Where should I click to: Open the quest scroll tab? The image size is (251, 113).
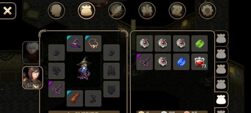pyautogui.click(x=177, y=11)
